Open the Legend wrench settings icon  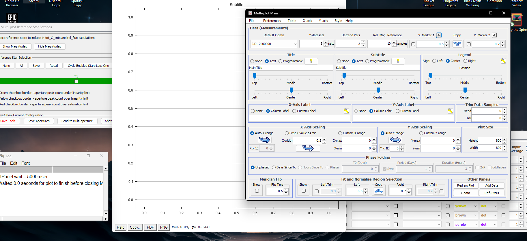503,61
